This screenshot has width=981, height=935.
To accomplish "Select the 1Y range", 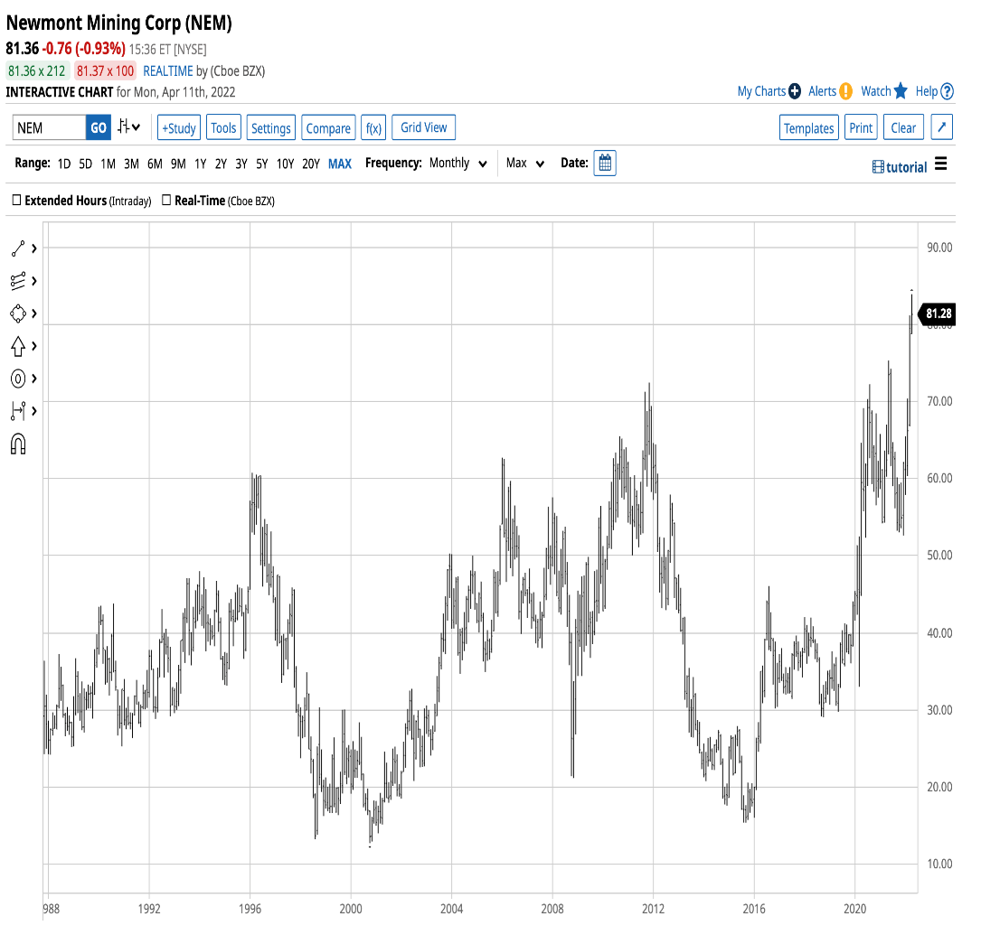I will pos(200,164).
